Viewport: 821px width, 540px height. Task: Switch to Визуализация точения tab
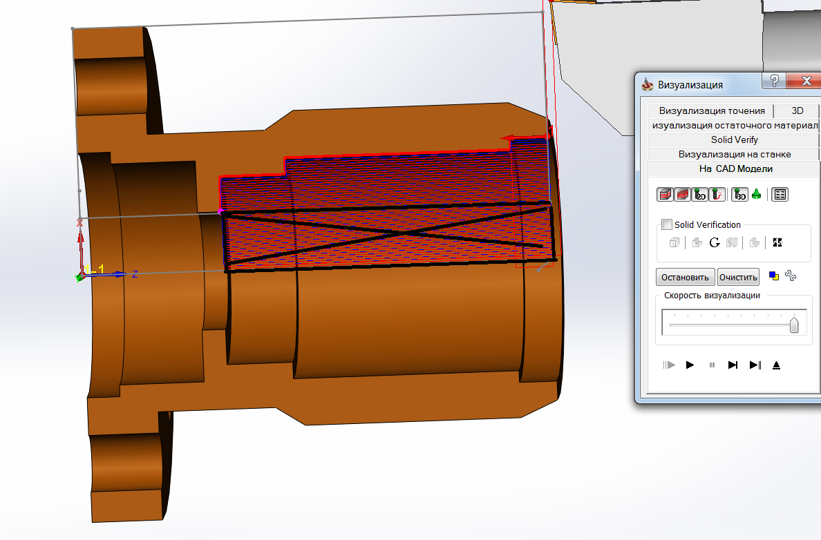[712, 111]
